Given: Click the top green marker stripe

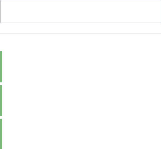Looking at the screenshot, I should (1, 67).
